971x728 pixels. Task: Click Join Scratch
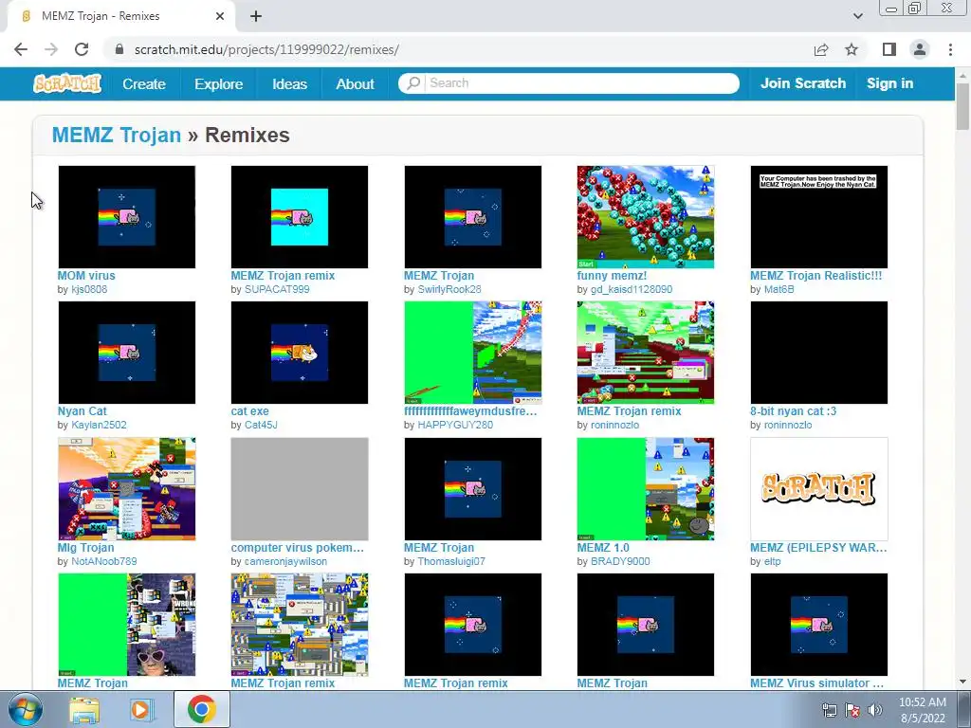click(802, 83)
